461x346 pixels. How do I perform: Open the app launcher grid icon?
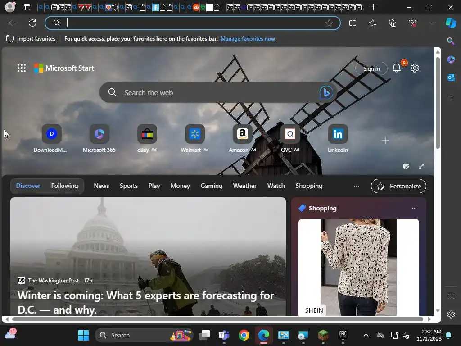pyautogui.click(x=22, y=68)
